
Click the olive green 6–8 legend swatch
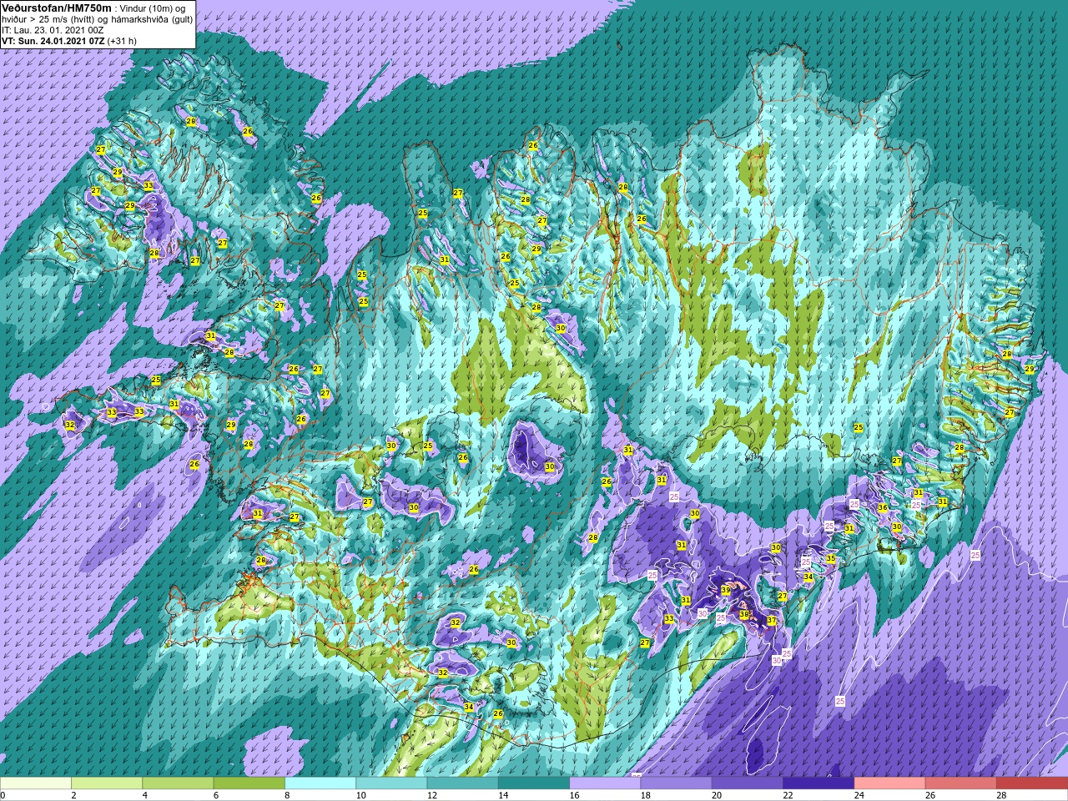pos(249,783)
